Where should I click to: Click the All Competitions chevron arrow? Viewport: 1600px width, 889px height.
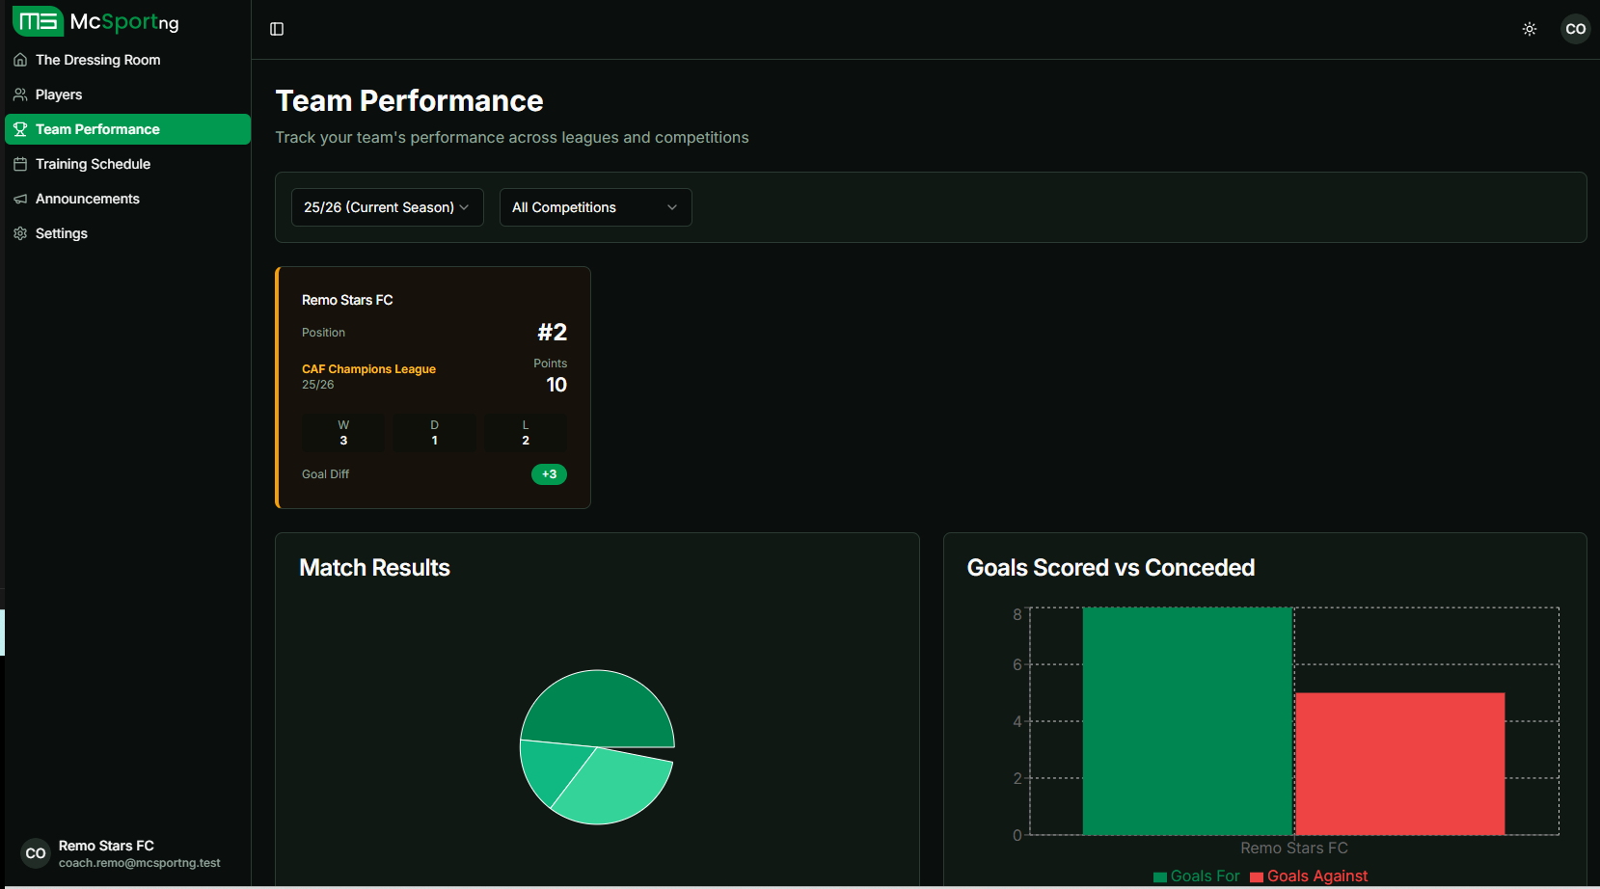[x=672, y=206]
